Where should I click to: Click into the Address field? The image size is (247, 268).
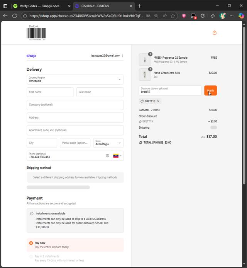click(x=75, y=118)
